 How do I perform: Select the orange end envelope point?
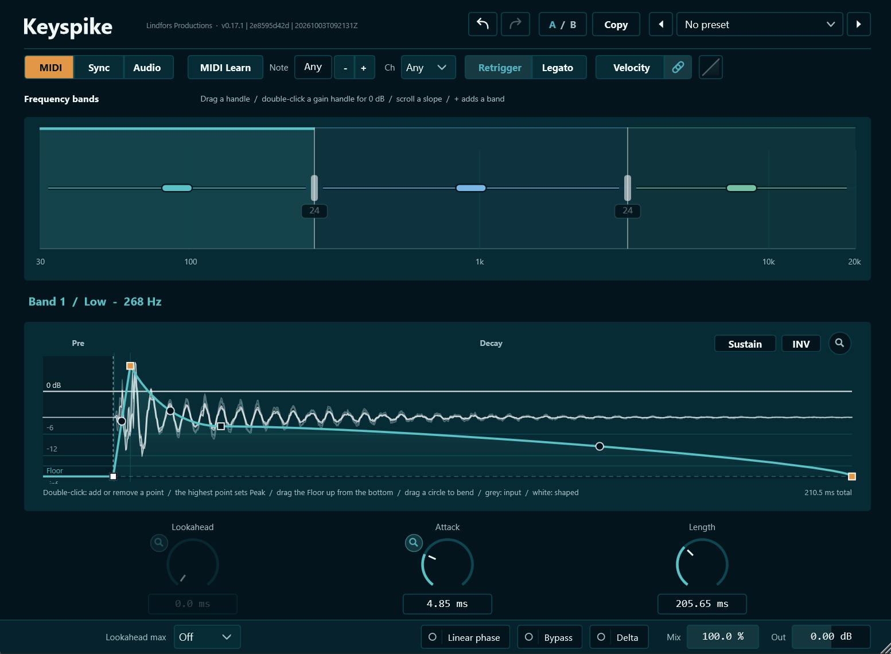tap(852, 476)
